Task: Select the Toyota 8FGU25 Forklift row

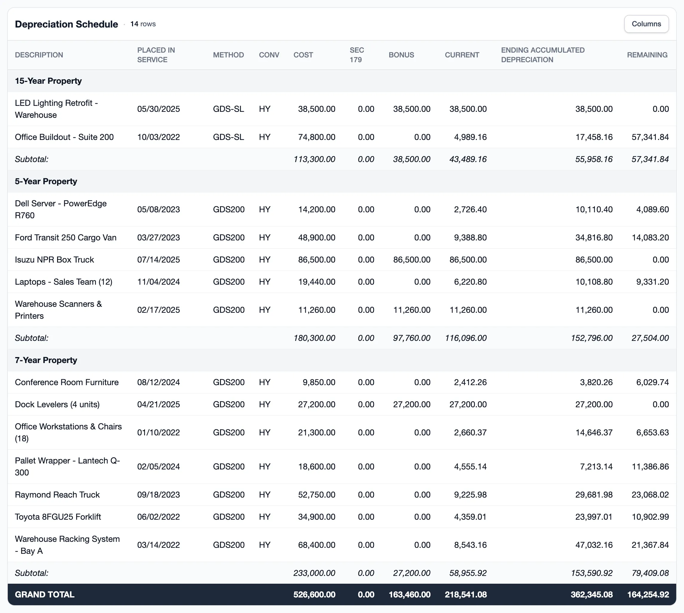Action: click(342, 517)
